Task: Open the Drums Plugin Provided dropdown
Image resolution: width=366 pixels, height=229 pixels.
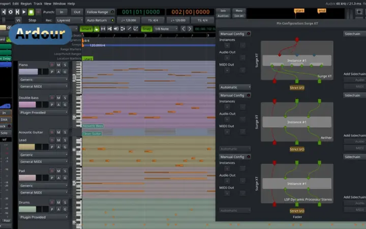Action: click(43, 217)
